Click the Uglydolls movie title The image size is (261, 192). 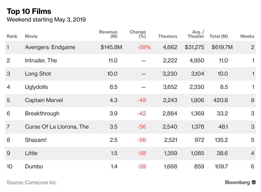click(x=36, y=87)
